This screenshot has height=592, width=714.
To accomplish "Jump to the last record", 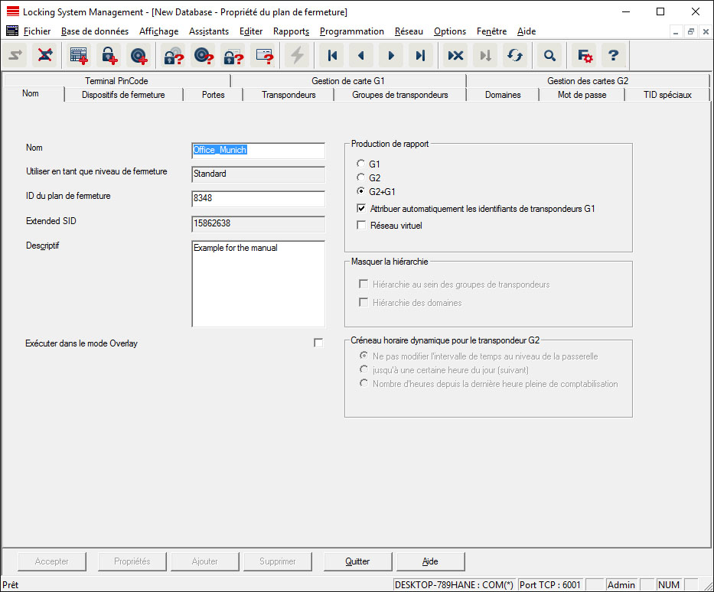I will [420, 56].
